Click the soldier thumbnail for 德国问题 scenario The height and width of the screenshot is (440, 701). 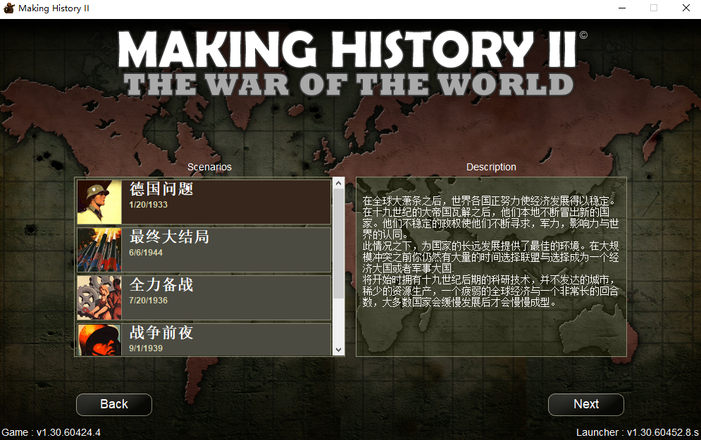click(x=99, y=202)
